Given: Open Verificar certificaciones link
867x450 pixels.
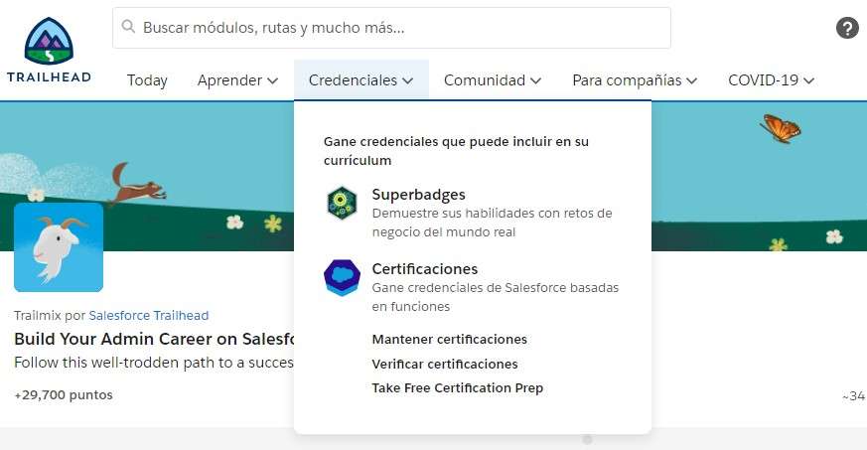Looking at the screenshot, I should click(445, 364).
